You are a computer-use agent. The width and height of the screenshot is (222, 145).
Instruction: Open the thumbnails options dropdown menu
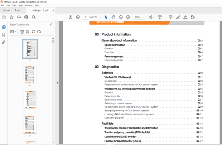coord(13,32)
